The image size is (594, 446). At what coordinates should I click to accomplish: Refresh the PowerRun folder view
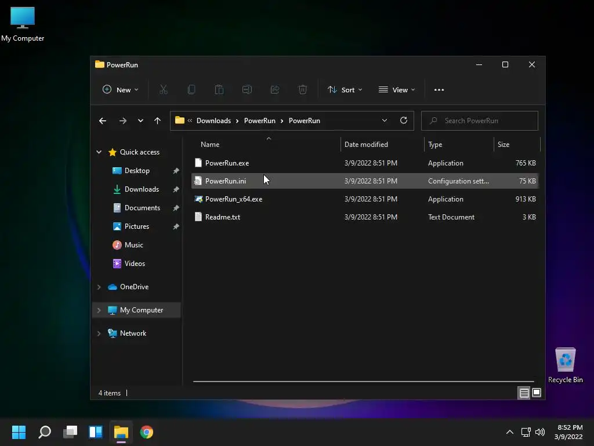tap(404, 120)
